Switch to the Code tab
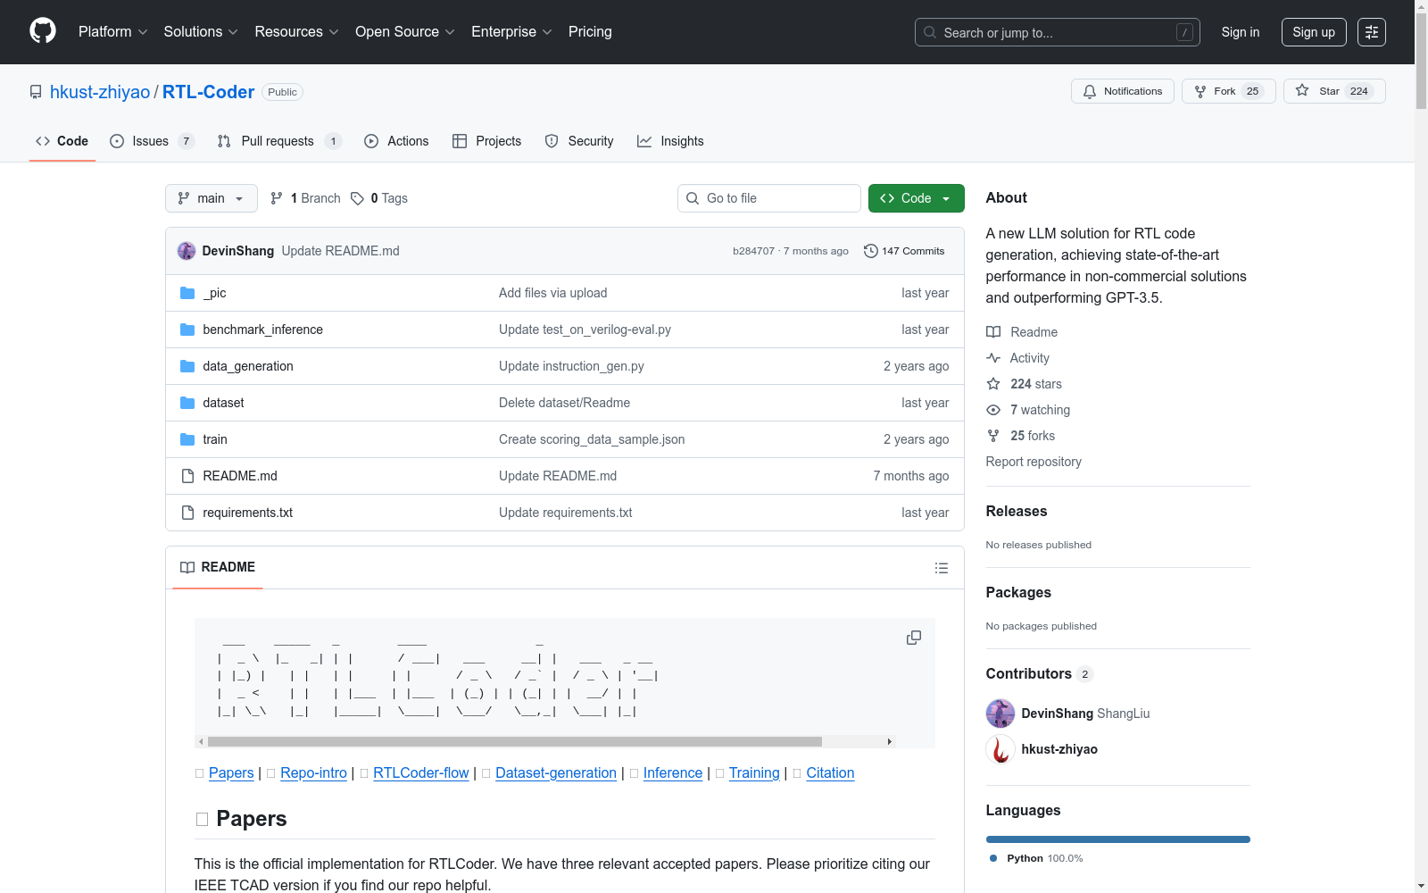Viewport: 1428px width, 893px height. (x=62, y=141)
